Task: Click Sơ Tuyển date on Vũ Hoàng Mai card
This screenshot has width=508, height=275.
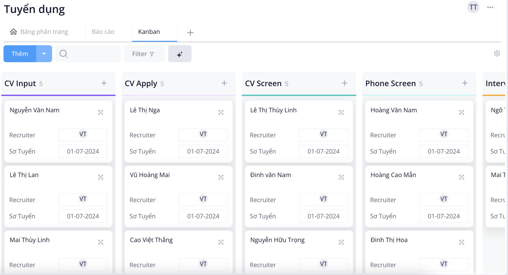Action: point(203,216)
